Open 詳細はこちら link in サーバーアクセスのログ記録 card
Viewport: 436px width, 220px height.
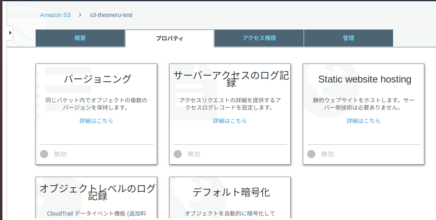(x=230, y=121)
